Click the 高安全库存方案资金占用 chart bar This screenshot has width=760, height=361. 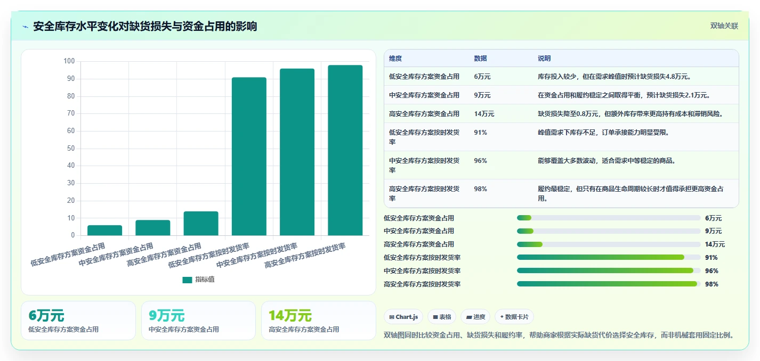click(201, 223)
